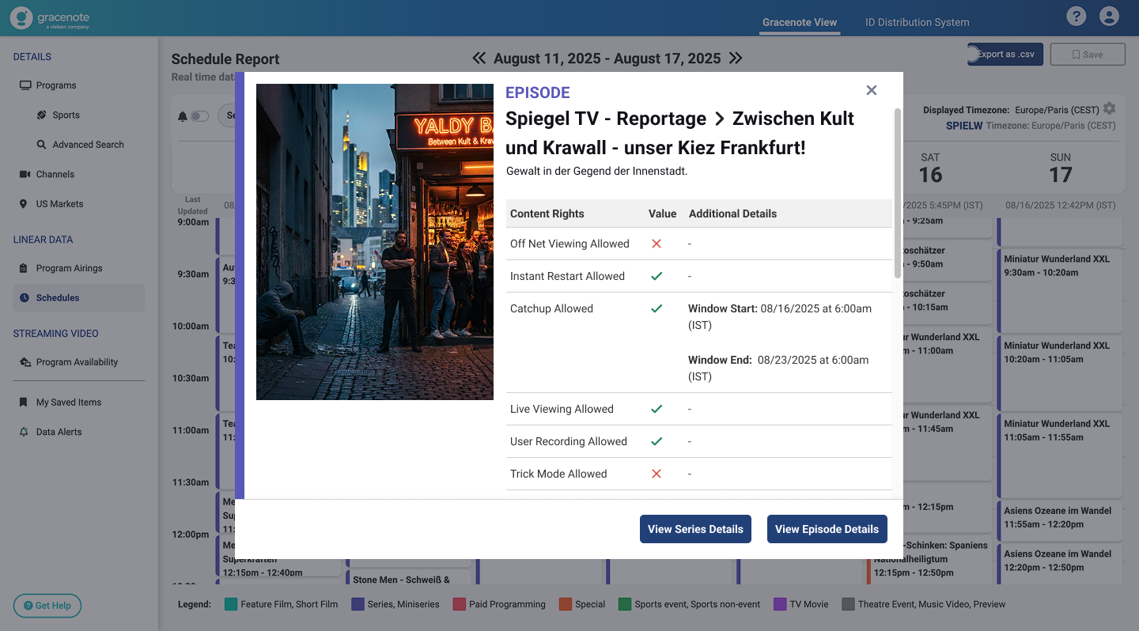The height and width of the screenshot is (631, 1139).
Task: Click the help question mark icon
Action: point(1076,17)
